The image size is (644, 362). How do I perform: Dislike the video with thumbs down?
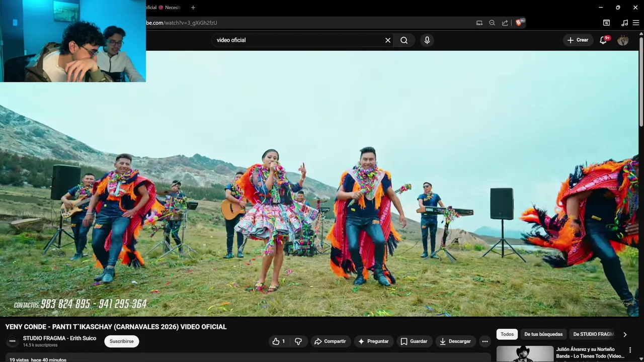(298, 341)
